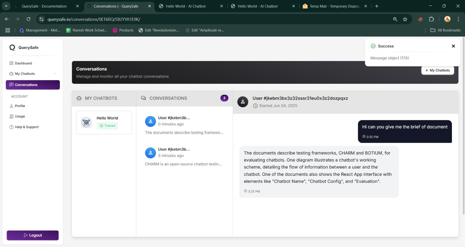Click the My Chatbots header button
The width and height of the screenshot is (465, 247).
[x=437, y=70]
